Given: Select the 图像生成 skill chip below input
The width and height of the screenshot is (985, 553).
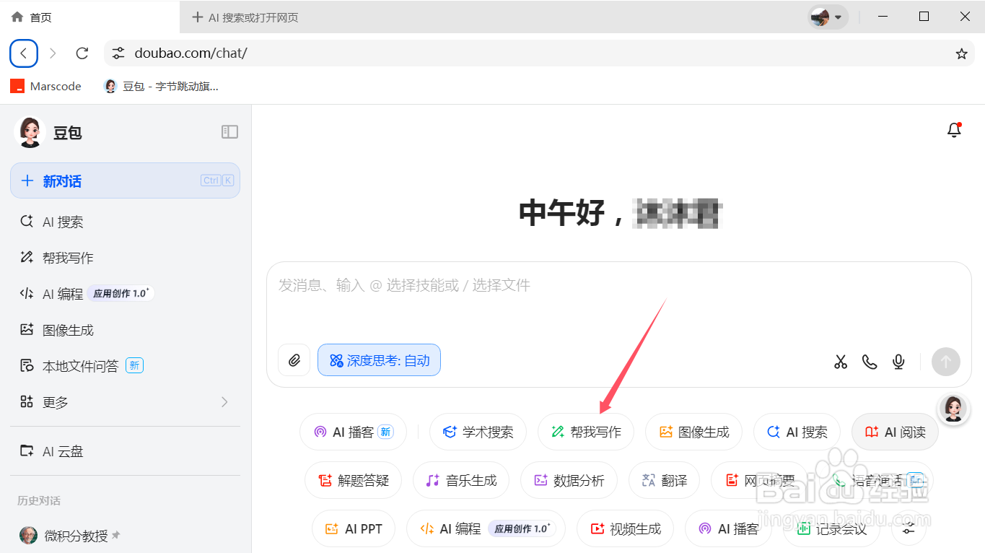Looking at the screenshot, I should click(693, 432).
